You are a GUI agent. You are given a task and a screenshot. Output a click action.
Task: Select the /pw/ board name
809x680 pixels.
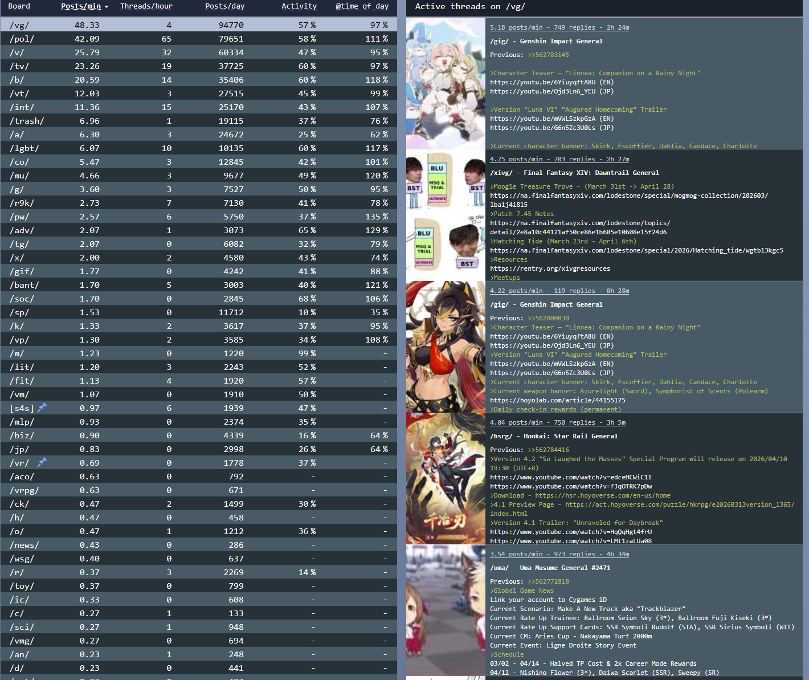(x=19, y=217)
